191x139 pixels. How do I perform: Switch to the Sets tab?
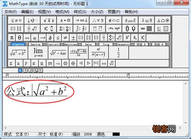coord(88,44)
